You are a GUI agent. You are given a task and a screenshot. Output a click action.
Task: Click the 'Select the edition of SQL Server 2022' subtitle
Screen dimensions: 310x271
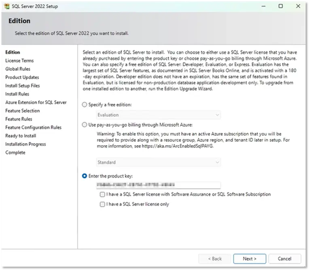pyautogui.click(x=72, y=33)
